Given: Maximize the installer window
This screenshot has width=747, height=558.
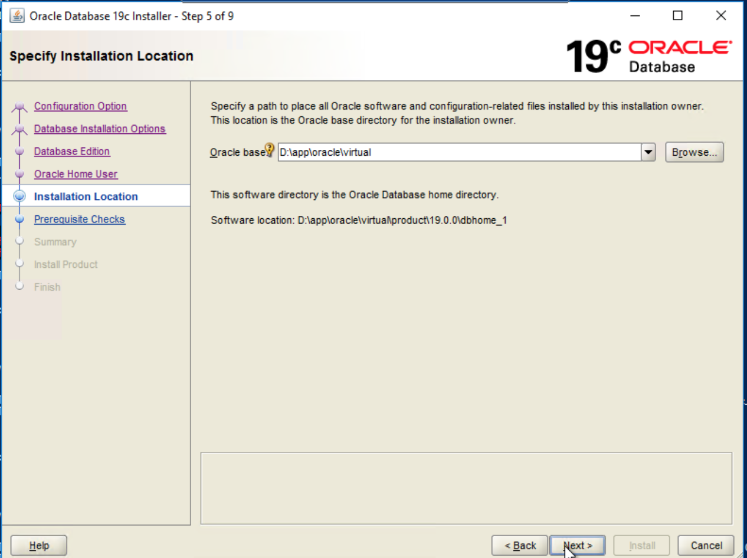Looking at the screenshot, I should pos(678,16).
